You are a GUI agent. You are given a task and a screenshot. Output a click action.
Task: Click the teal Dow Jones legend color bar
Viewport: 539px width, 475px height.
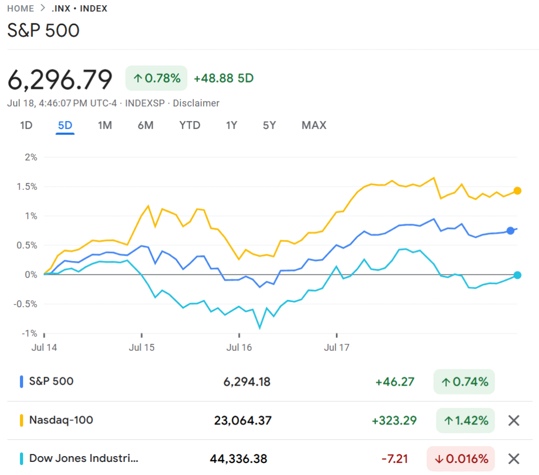[x=21, y=459]
